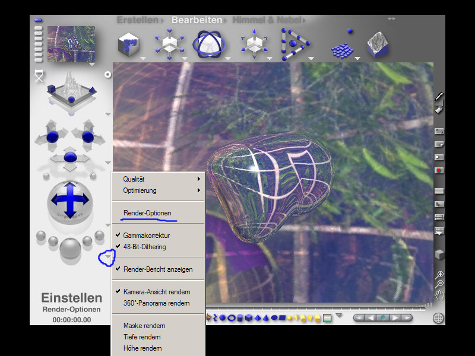This screenshot has height=356, width=475.
Task: Click the Play animation arrow
Action: tap(395, 318)
